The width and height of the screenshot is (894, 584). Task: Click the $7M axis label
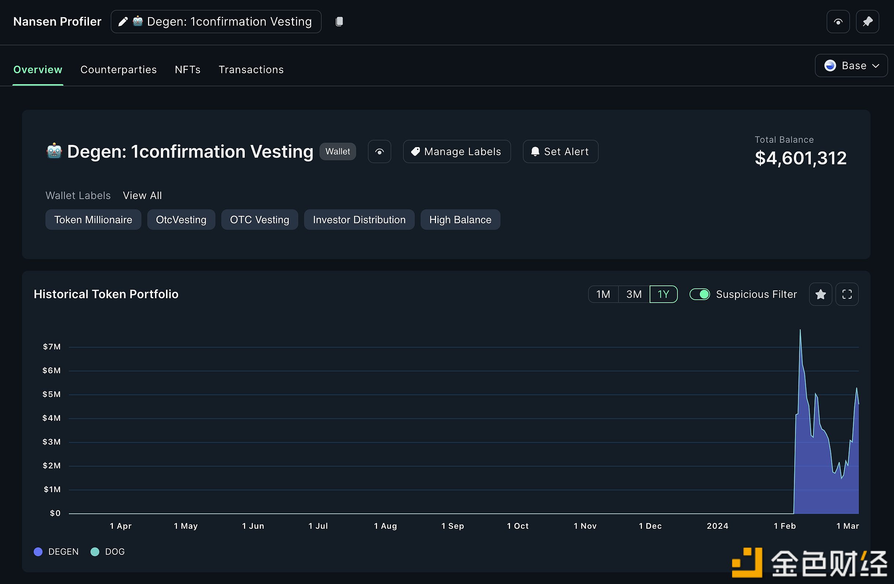pyautogui.click(x=51, y=347)
